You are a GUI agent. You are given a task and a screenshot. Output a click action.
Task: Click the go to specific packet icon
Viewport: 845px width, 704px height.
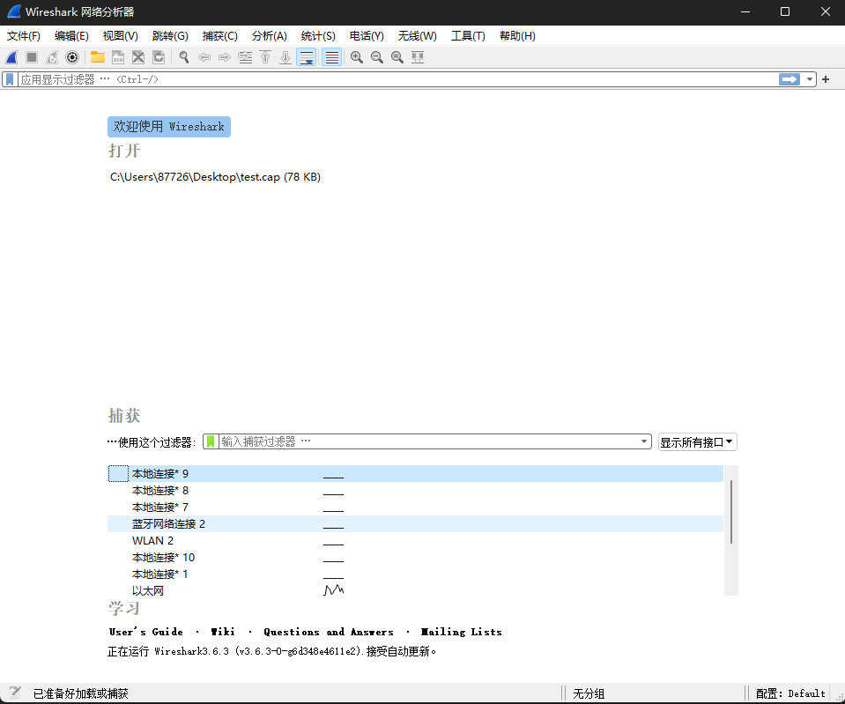pos(245,57)
